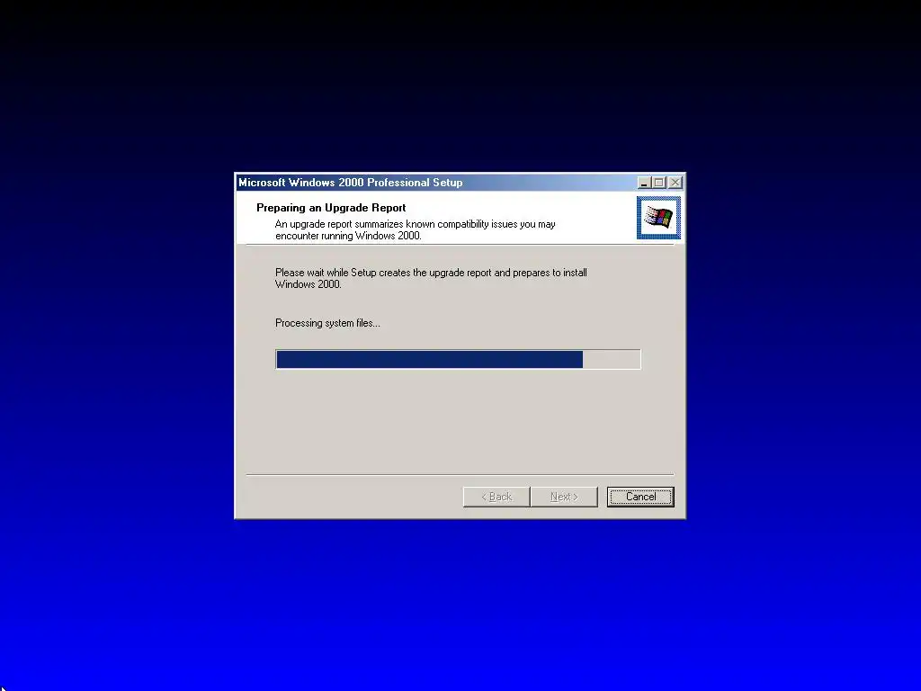Click the 'Processing system files...' status text
Screen dimensions: 921x691
(x=327, y=323)
